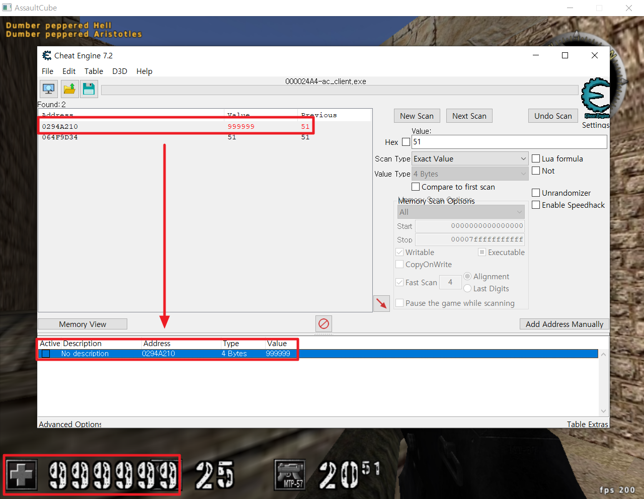Click the red arrow copy-to-address-list icon
The width and height of the screenshot is (644, 499).
coord(381,303)
